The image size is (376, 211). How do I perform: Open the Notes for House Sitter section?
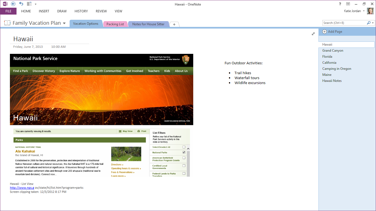pyautogui.click(x=148, y=24)
